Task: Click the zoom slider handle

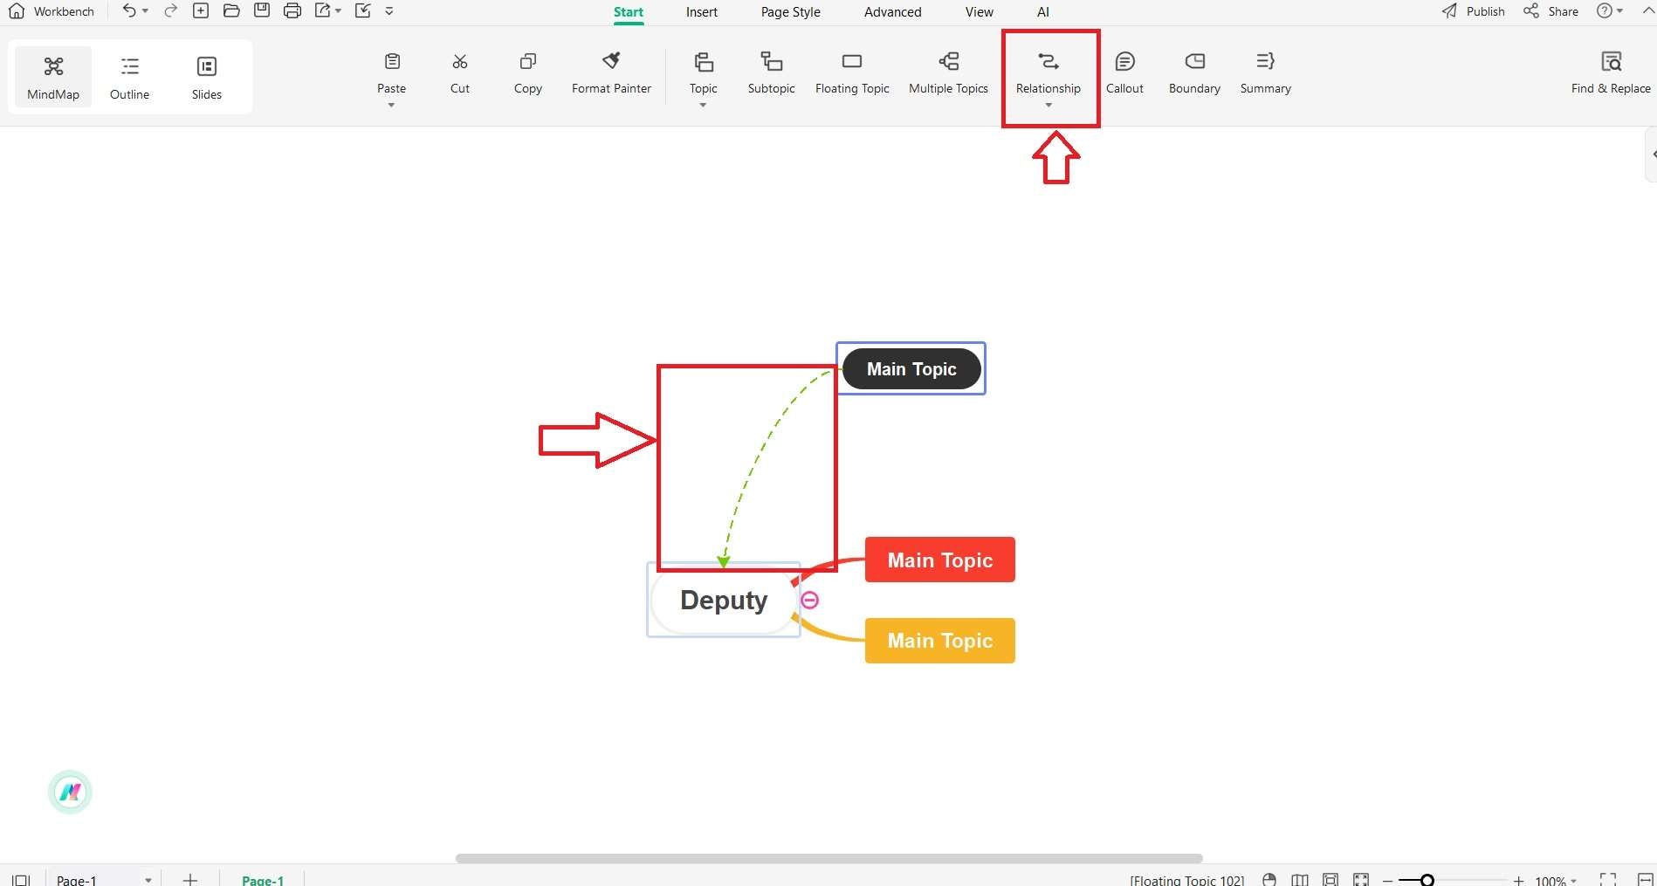Action: point(1427,880)
